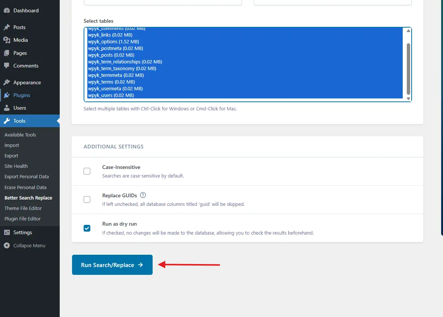Click the Comments speech bubble icon
The width and height of the screenshot is (443, 317).
[x=7, y=66]
